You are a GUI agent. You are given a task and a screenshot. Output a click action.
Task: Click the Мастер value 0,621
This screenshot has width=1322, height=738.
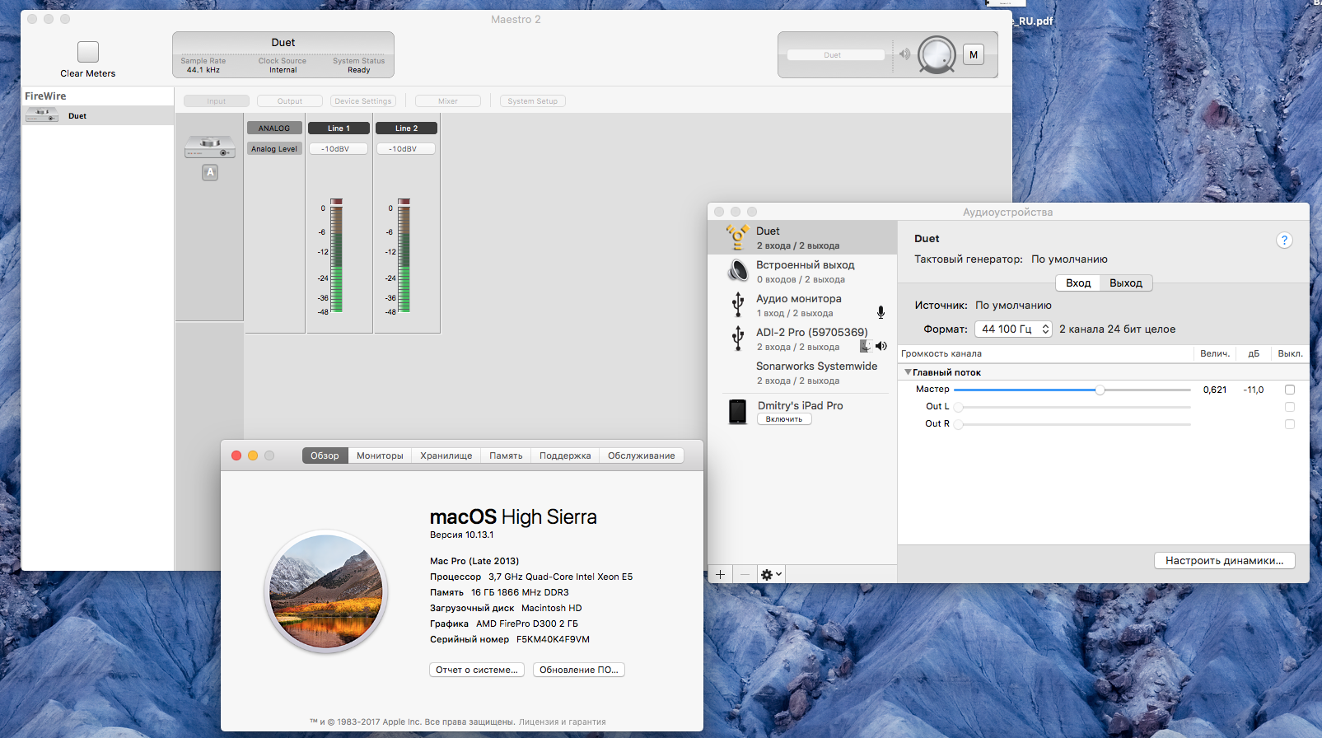point(1215,390)
